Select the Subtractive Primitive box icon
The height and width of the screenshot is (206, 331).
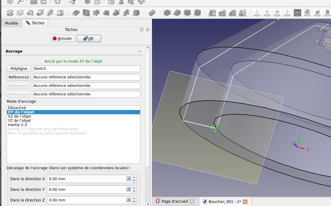pyautogui.click(x=137, y=13)
